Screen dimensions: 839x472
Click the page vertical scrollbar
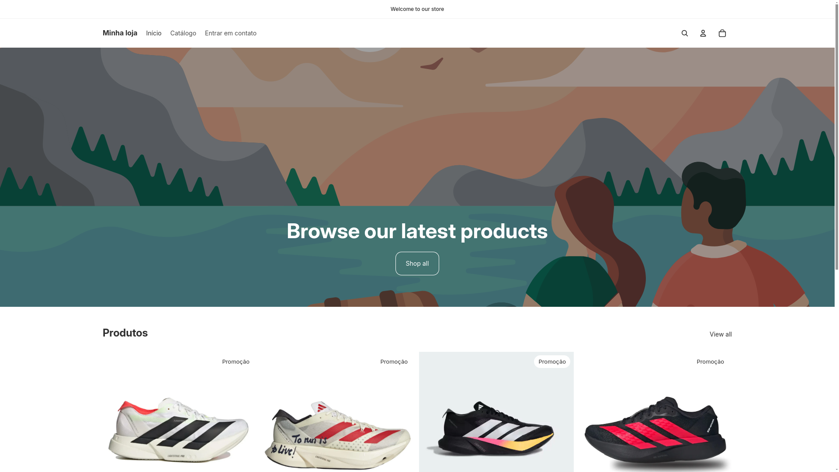837,236
